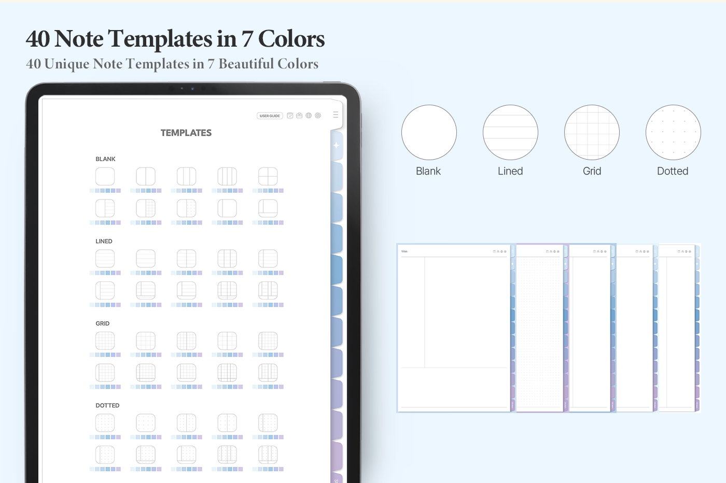Image resolution: width=726 pixels, height=483 pixels.
Task: Click the briefcase icon in header
Action: (x=299, y=116)
